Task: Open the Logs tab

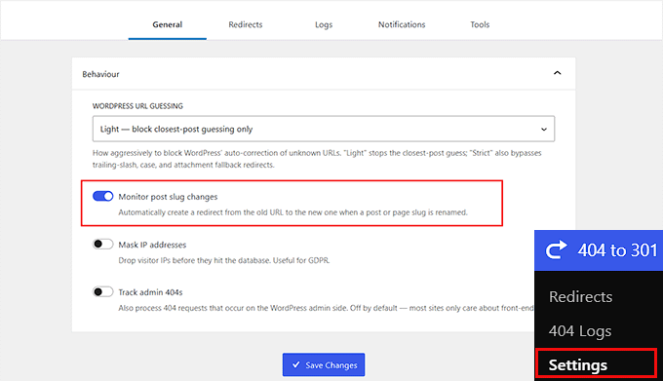Action: [x=324, y=24]
